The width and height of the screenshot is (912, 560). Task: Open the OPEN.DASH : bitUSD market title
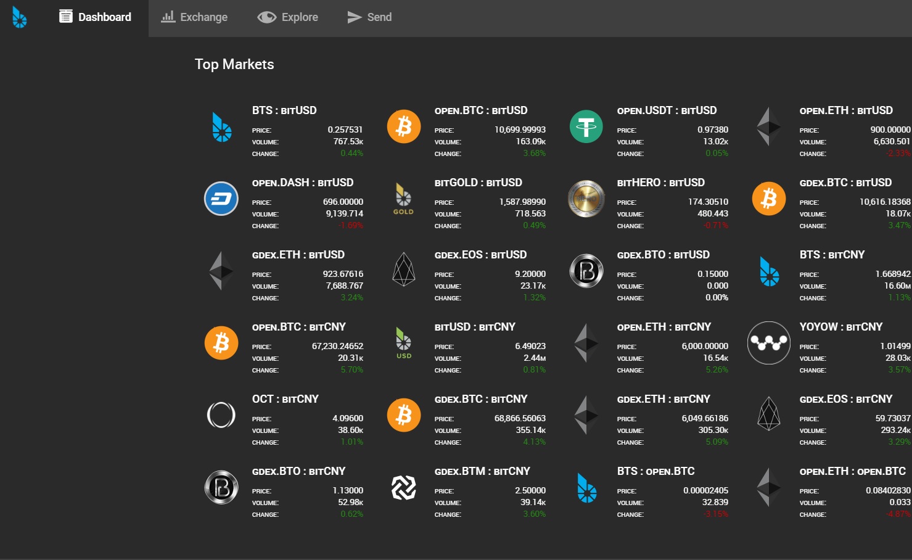coord(303,183)
